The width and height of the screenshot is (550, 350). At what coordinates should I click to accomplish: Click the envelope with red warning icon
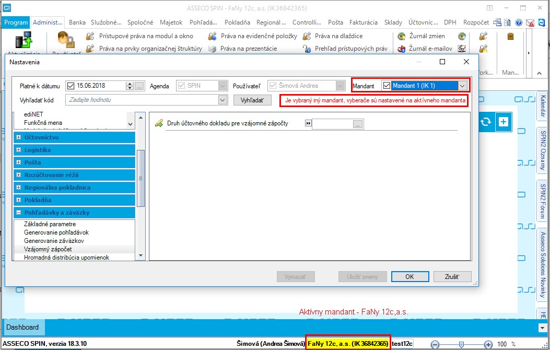pyautogui.click(x=530, y=22)
